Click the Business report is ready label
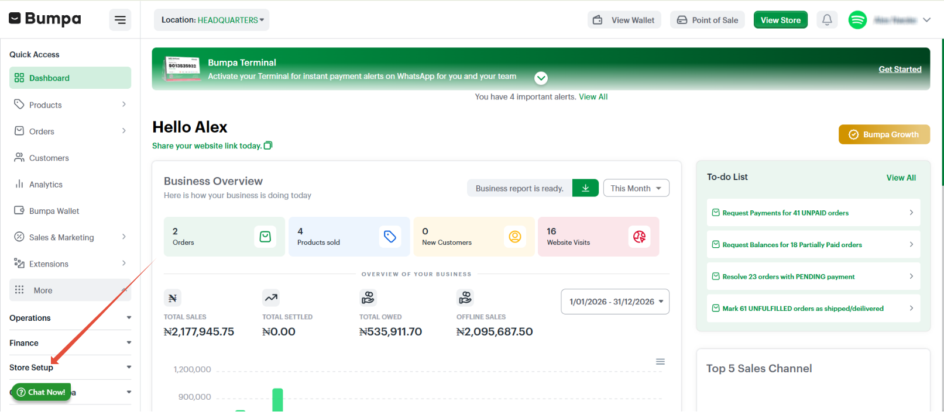944x412 pixels. 520,188
